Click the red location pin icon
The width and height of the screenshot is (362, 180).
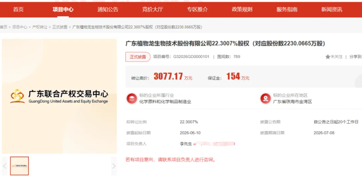click(266, 98)
